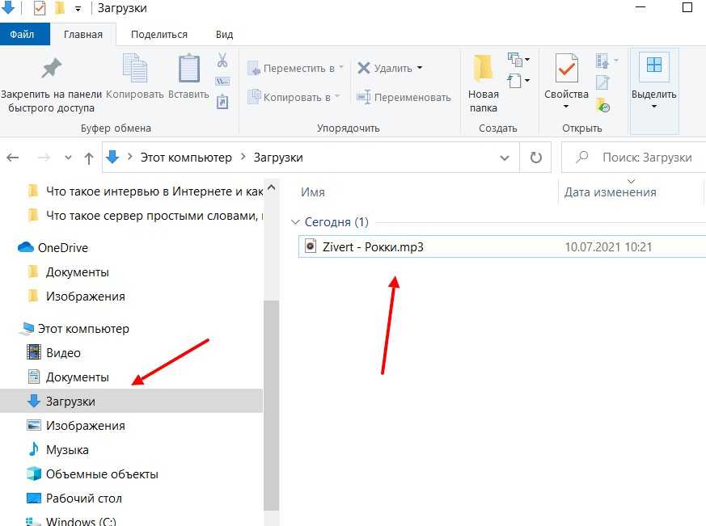
Task: Click the Cut scissors icon
Action: tap(222, 60)
